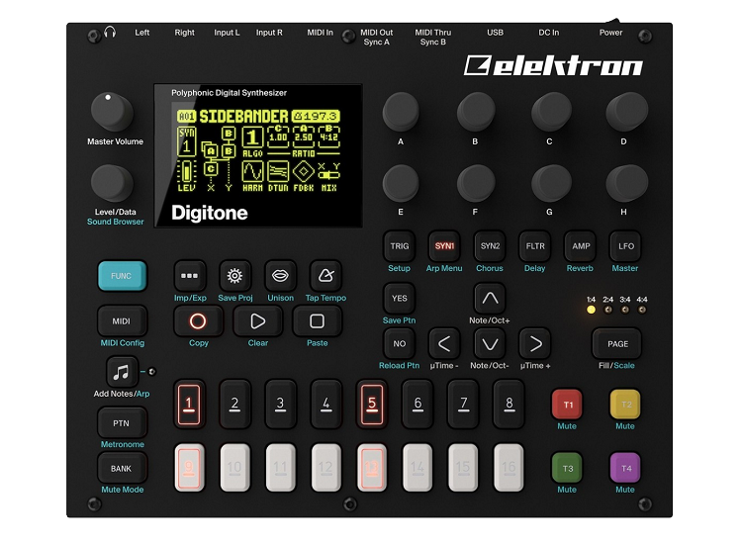742x545 pixels.
Task: Toggle the purple T4 track mute button
Action: pyautogui.click(x=624, y=467)
